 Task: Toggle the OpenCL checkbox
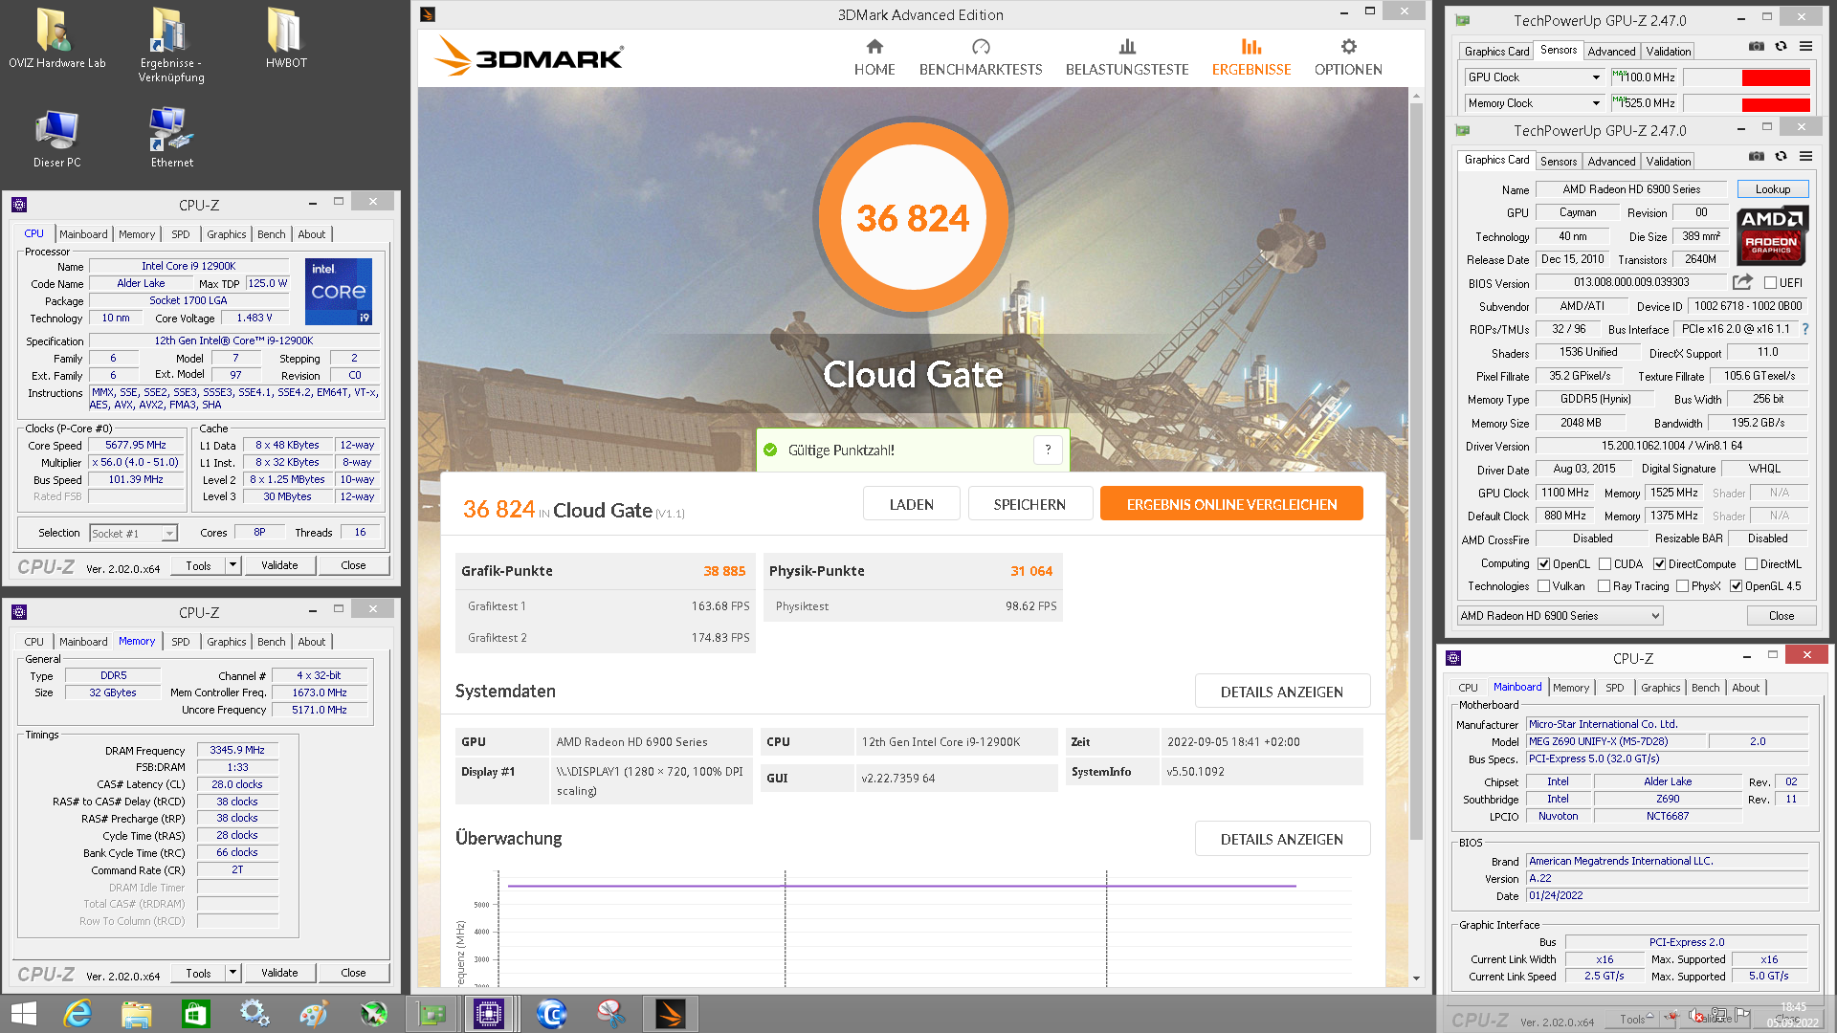(x=1543, y=564)
